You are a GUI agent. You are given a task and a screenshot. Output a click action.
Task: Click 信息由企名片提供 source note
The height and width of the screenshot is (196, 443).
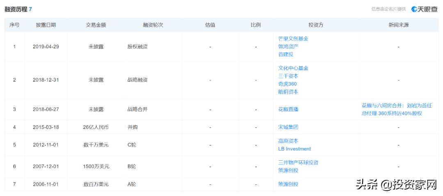point(388,9)
